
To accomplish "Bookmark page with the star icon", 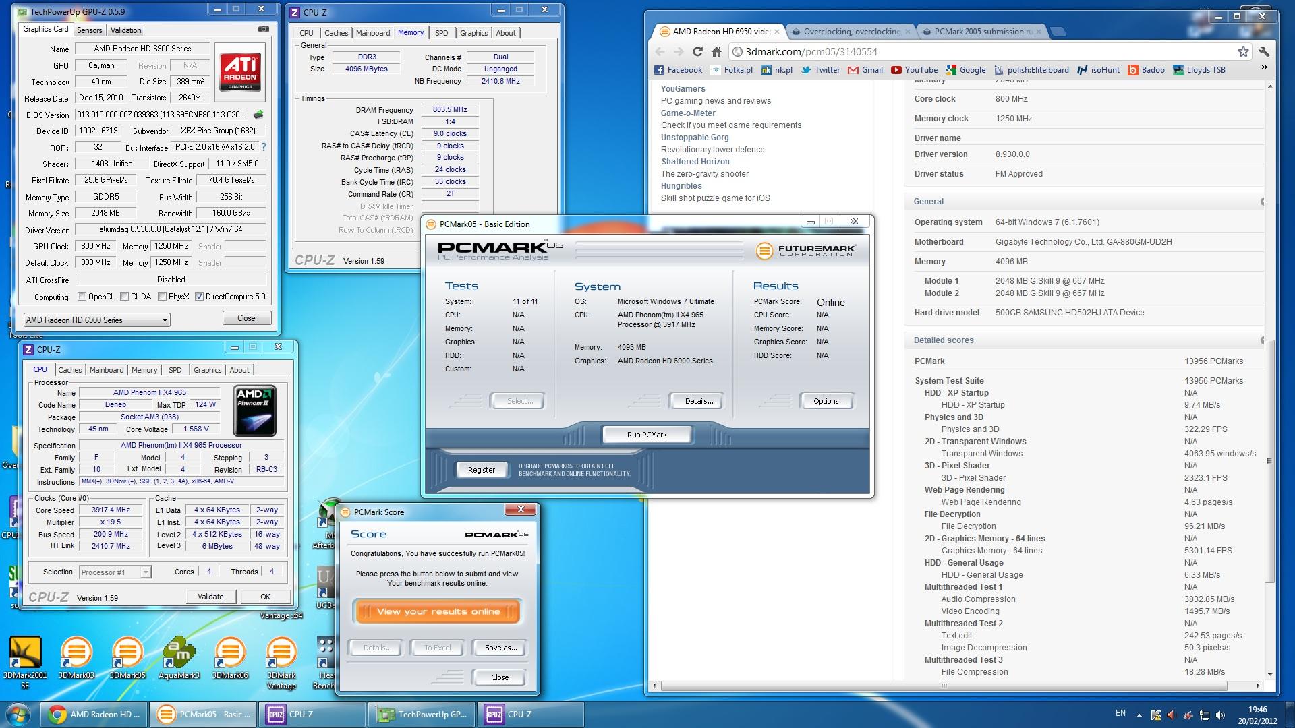I will (x=1243, y=51).
